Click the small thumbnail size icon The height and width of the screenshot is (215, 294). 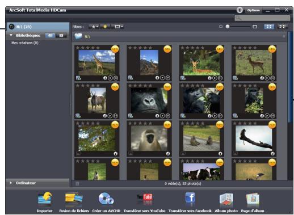[x=221, y=27]
